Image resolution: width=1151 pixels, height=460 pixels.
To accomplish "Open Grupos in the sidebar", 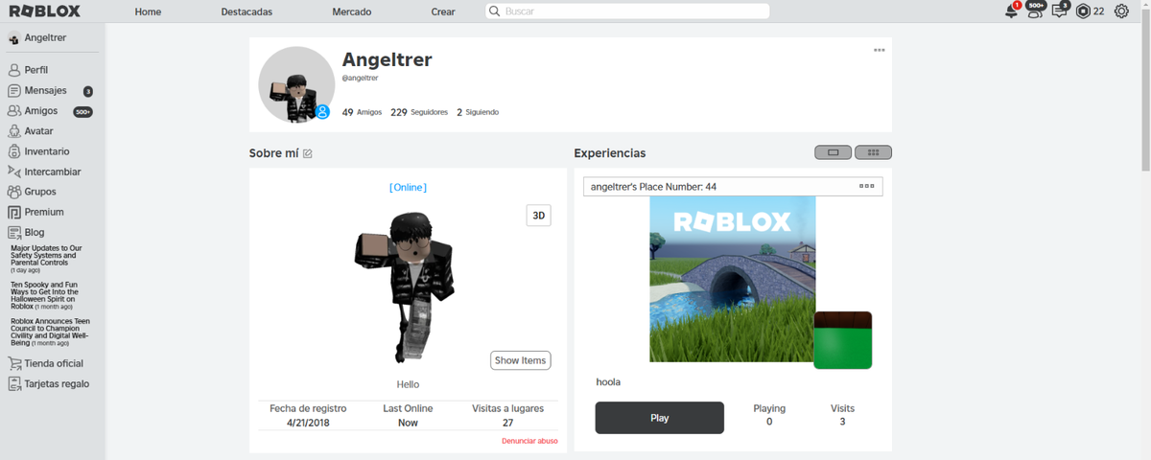I will tap(39, 192).
